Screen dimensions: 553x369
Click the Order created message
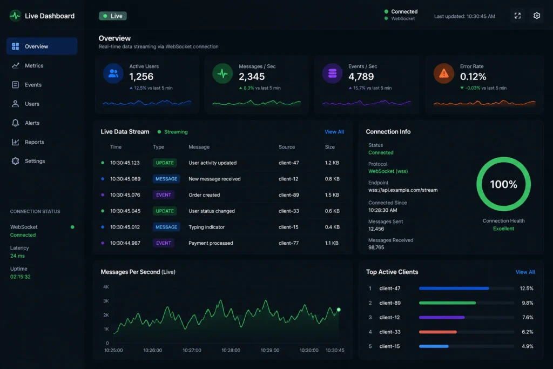pos(204,194)
